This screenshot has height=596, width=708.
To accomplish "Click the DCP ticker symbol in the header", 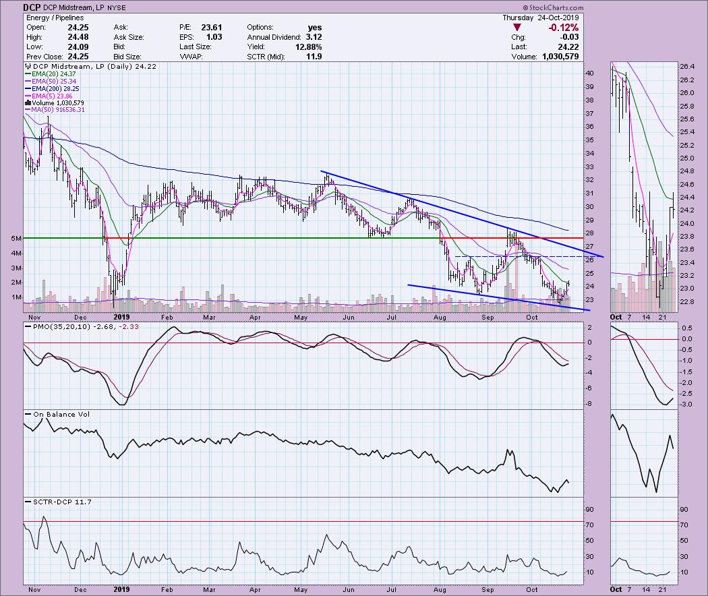I will coord(32,7).
